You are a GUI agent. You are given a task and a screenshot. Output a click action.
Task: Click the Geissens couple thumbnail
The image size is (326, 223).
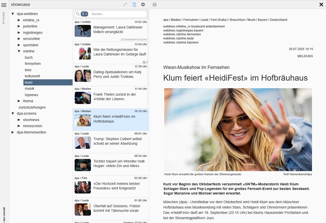tap(83, 210)
